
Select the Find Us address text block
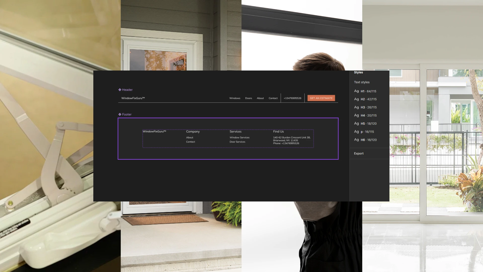(292, 141)
